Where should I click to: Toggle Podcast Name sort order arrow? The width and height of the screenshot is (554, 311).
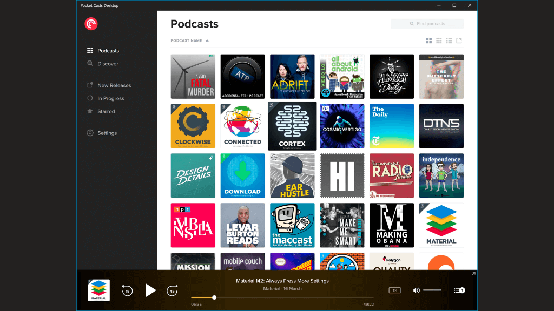point(207,40)
